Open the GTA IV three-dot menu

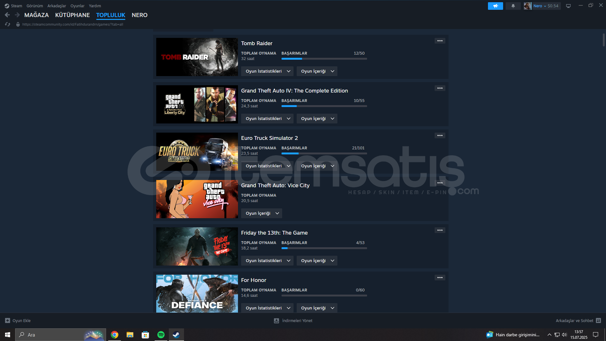[440, 88]
